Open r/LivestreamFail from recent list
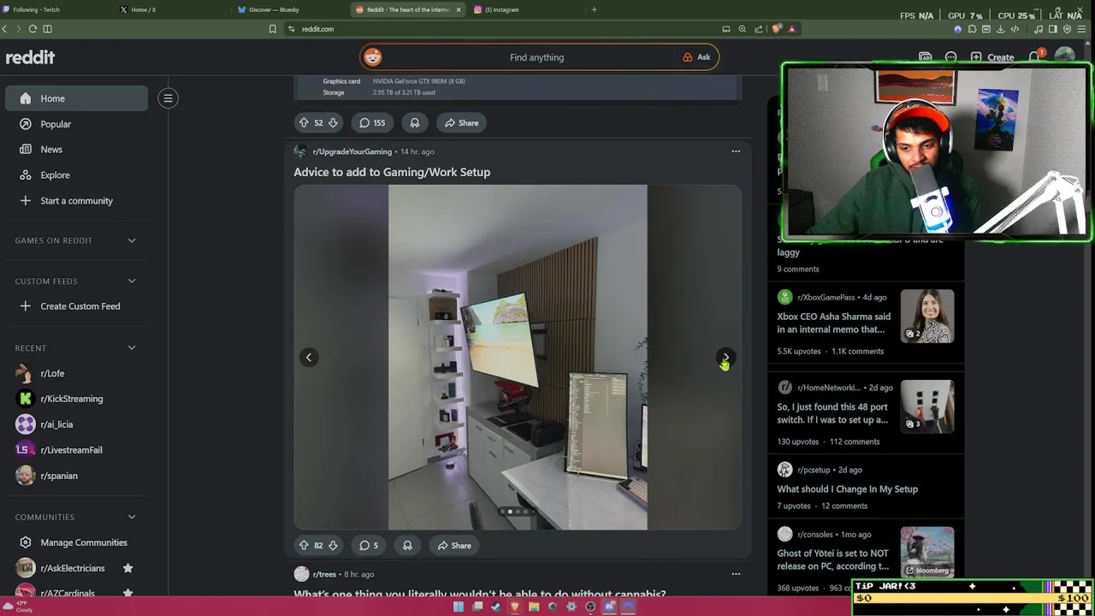1095x616 pixels. pyautogui.click(x=76, y=450)
